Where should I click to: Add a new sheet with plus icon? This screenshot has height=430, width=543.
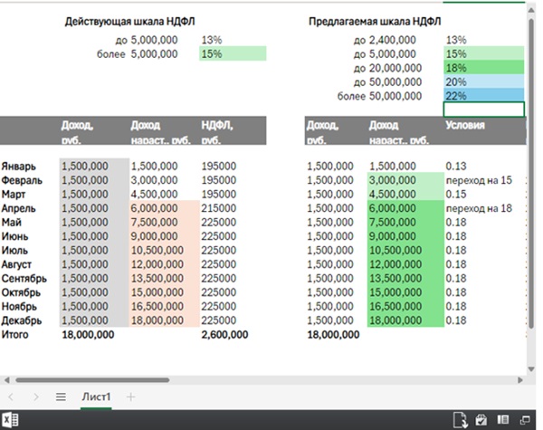click(130, 397)
